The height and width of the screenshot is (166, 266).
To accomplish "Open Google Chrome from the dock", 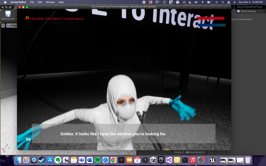I will (x=113, y=160).
